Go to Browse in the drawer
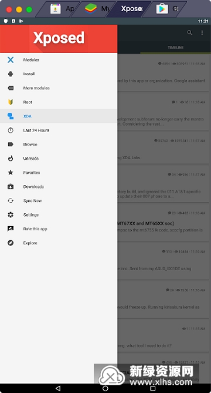The image size is (211, 393). (x=59, y=145)
